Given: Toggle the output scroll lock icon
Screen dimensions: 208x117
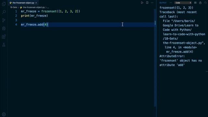Looking at the screenshot, I should (x=200, y=3).
